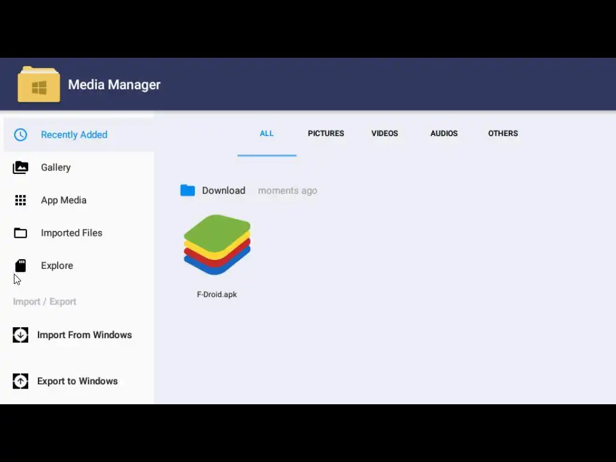Switch to the PICTURES tab

coord(325,134)
